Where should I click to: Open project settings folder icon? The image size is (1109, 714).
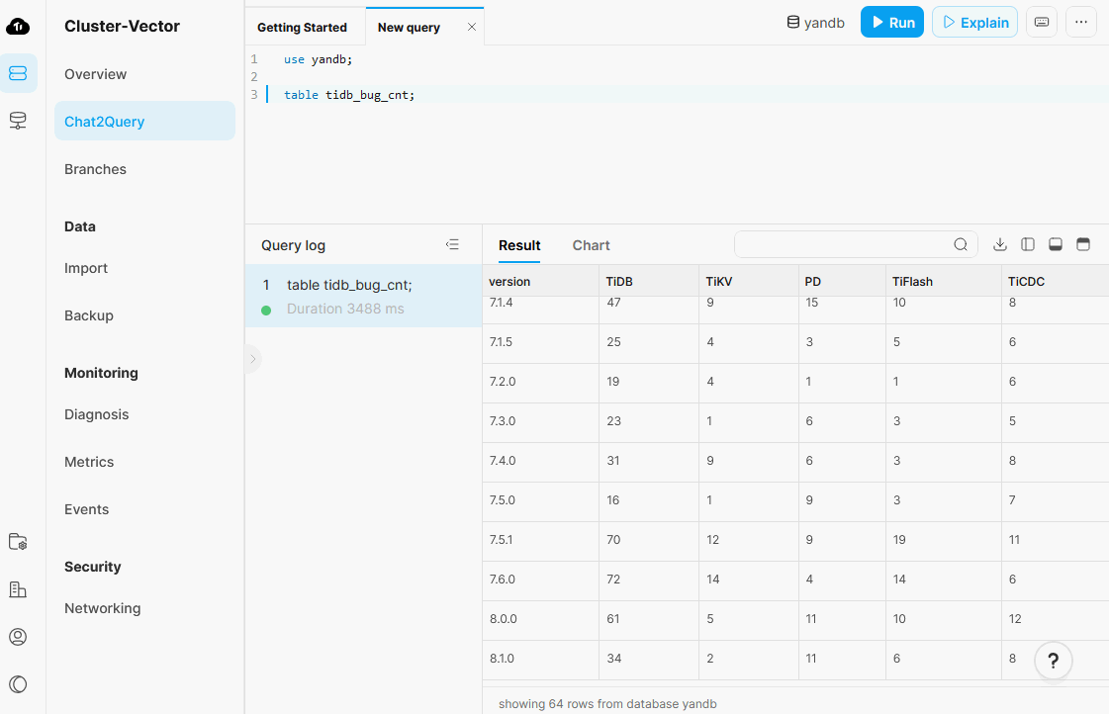point(18,542)
